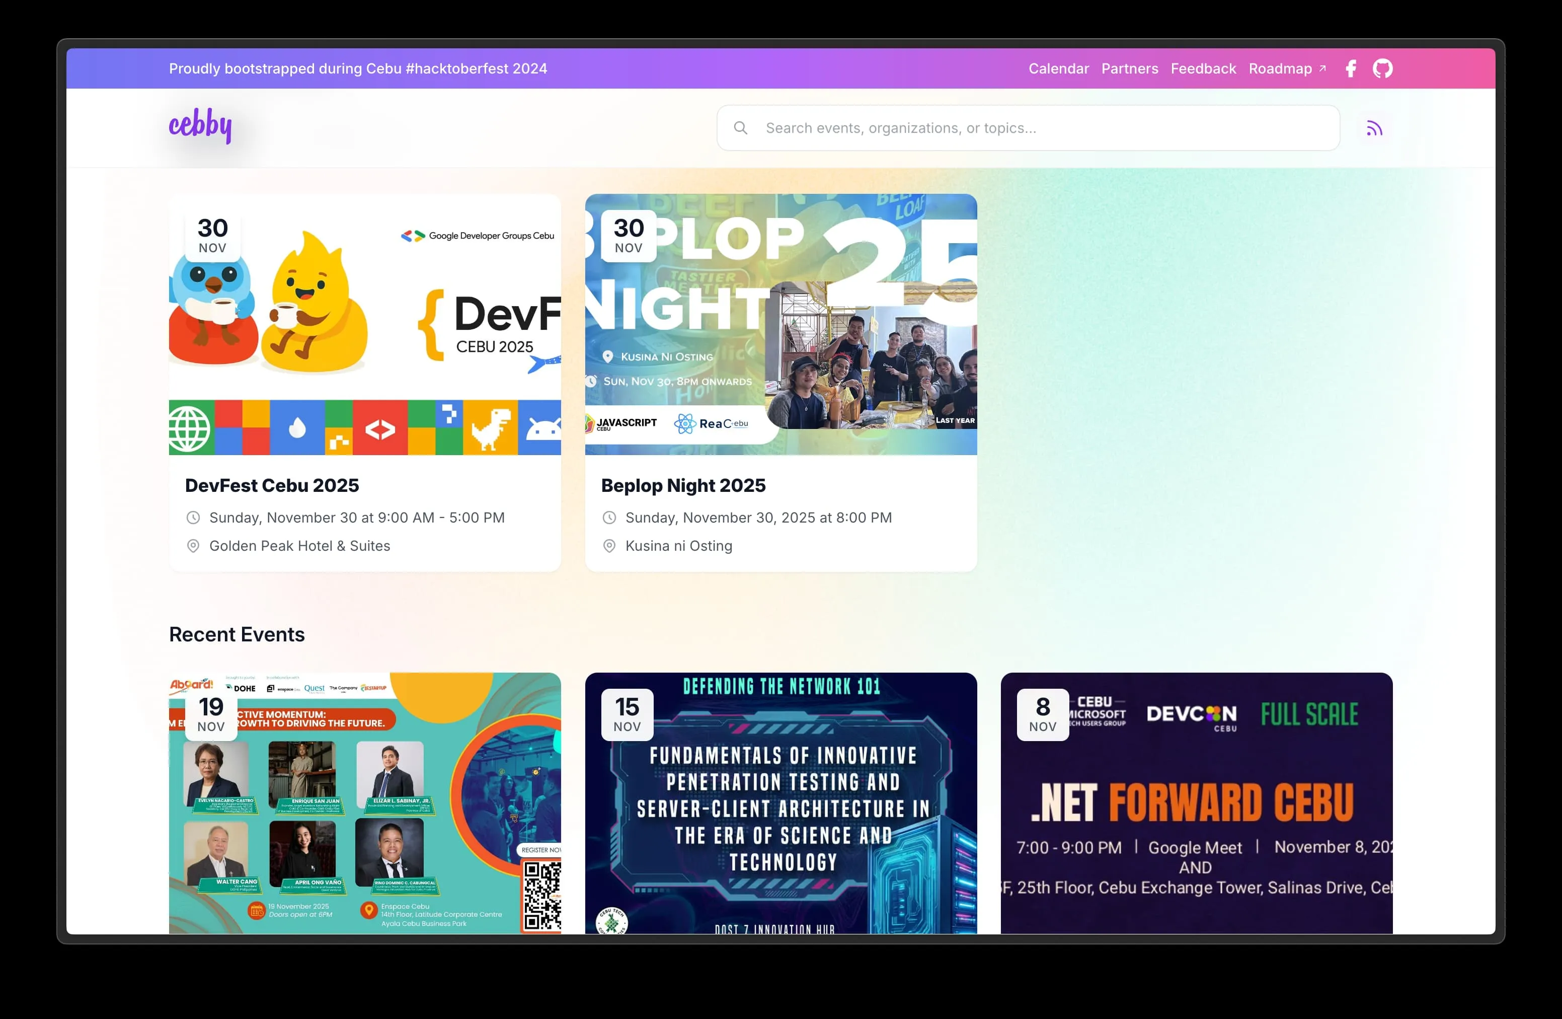1562x1019 pixels.
Task: Open the Facebook page icon
Action: 1351,69
